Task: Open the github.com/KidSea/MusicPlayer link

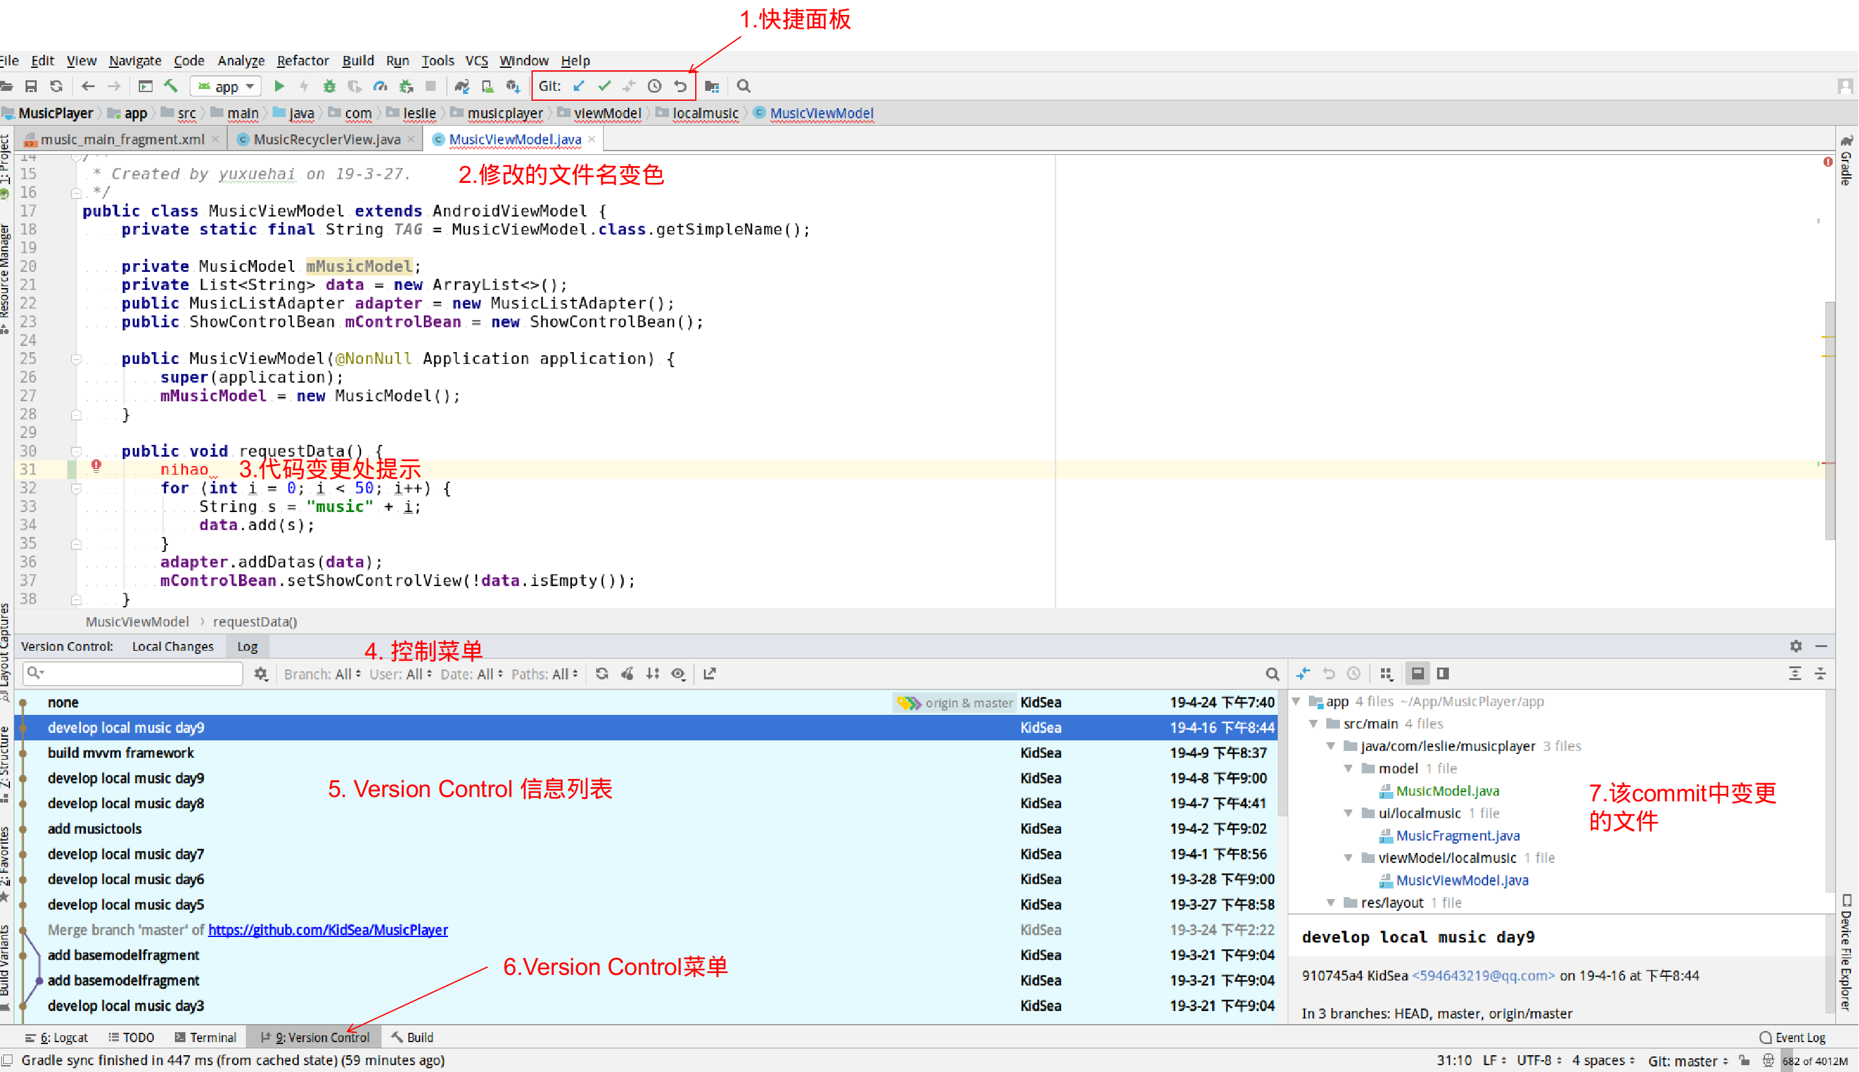Action: click(327, 929)
